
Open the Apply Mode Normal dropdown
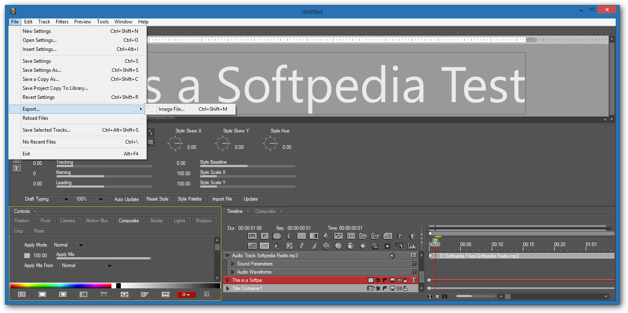[68, 245]
